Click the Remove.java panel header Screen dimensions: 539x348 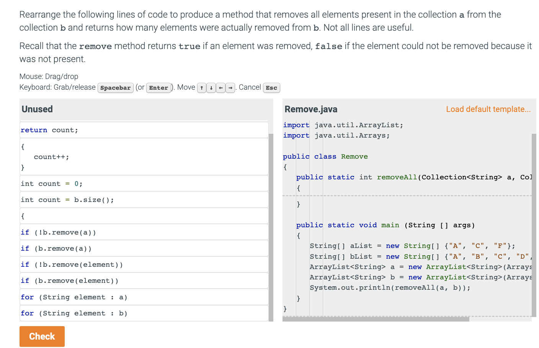pyautogui.click(x=311, y=109)
